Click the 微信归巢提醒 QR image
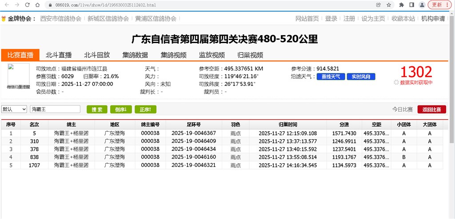Viewport: 455px width, 219px height. [18, 76]
